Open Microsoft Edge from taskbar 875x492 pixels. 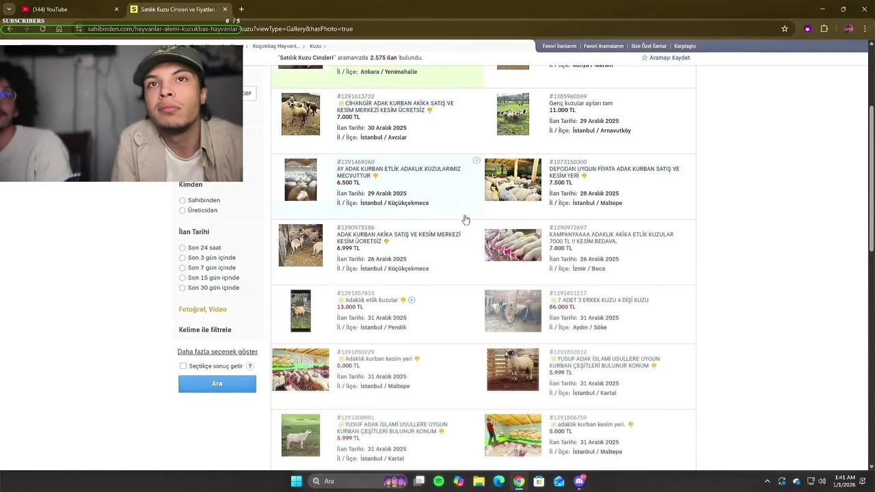[499, 481]
